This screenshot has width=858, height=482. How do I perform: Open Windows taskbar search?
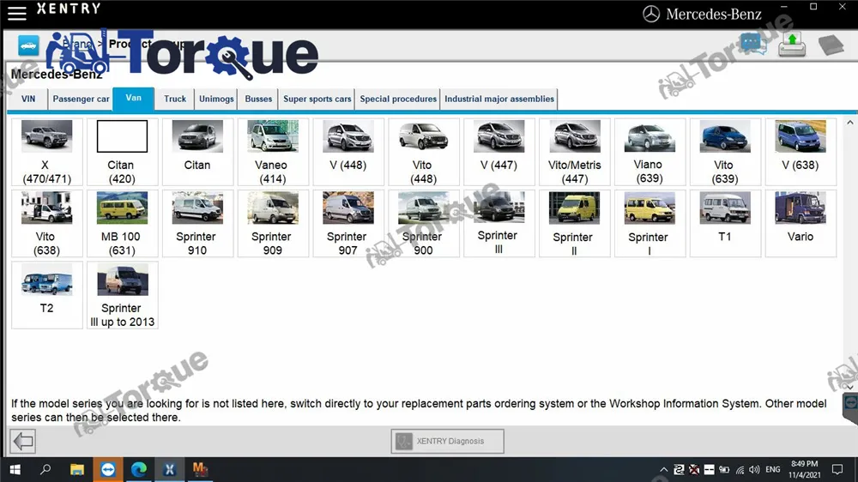point(45,469)
